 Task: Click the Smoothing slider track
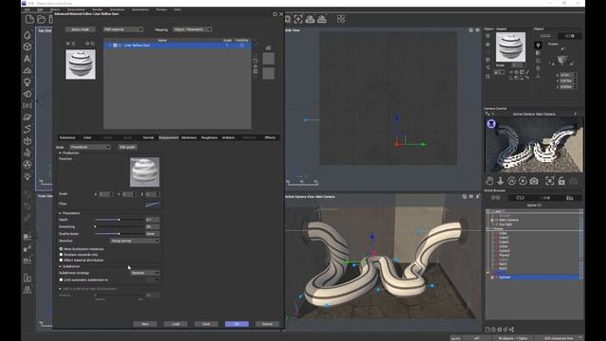click(x=118, y=226)
